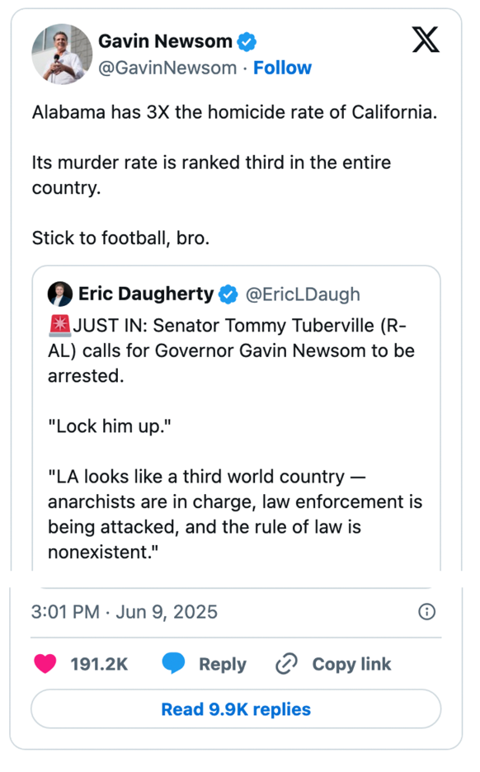Click Eric Daugherty's name
This screenshot has width=480, height=772.
click(x=146, y=294)
